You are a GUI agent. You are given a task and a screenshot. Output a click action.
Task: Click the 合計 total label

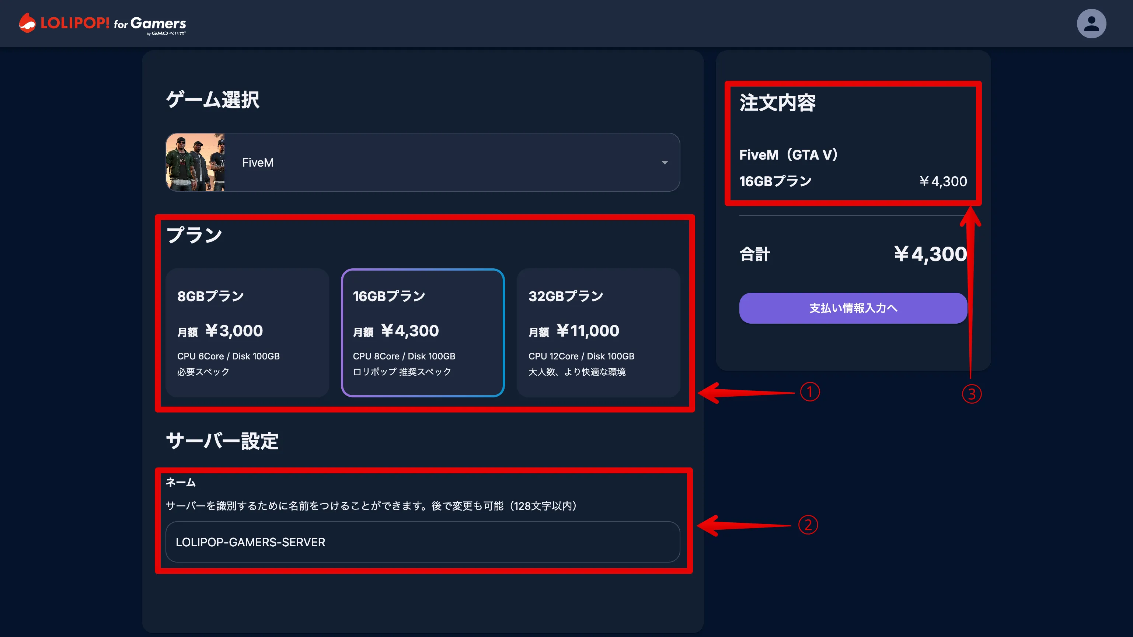pyautogui.click(x=755, y=254)
